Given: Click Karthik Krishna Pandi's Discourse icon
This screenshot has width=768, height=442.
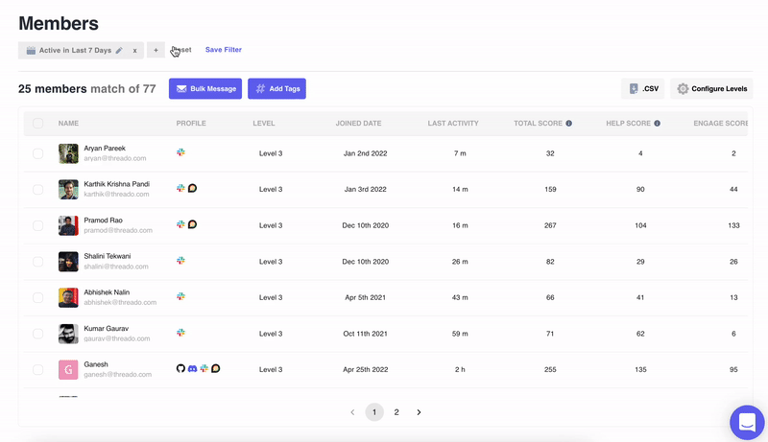Looking at the screenshot, I should [193, 188].
